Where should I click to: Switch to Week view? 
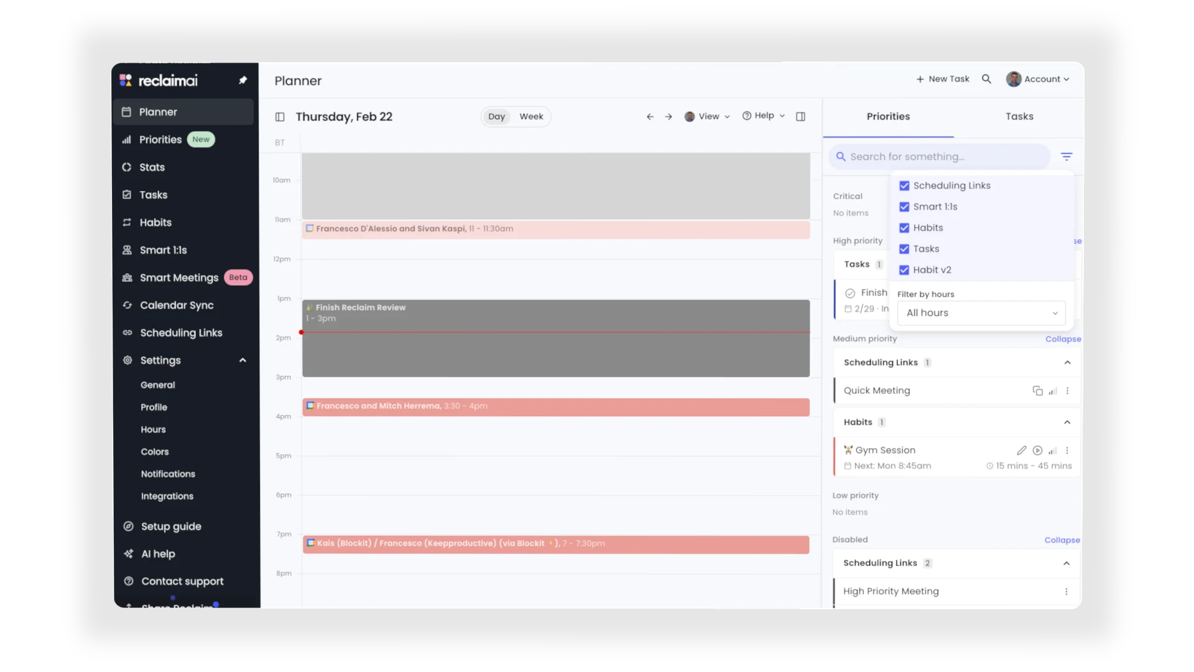click(x=531, y=116)
